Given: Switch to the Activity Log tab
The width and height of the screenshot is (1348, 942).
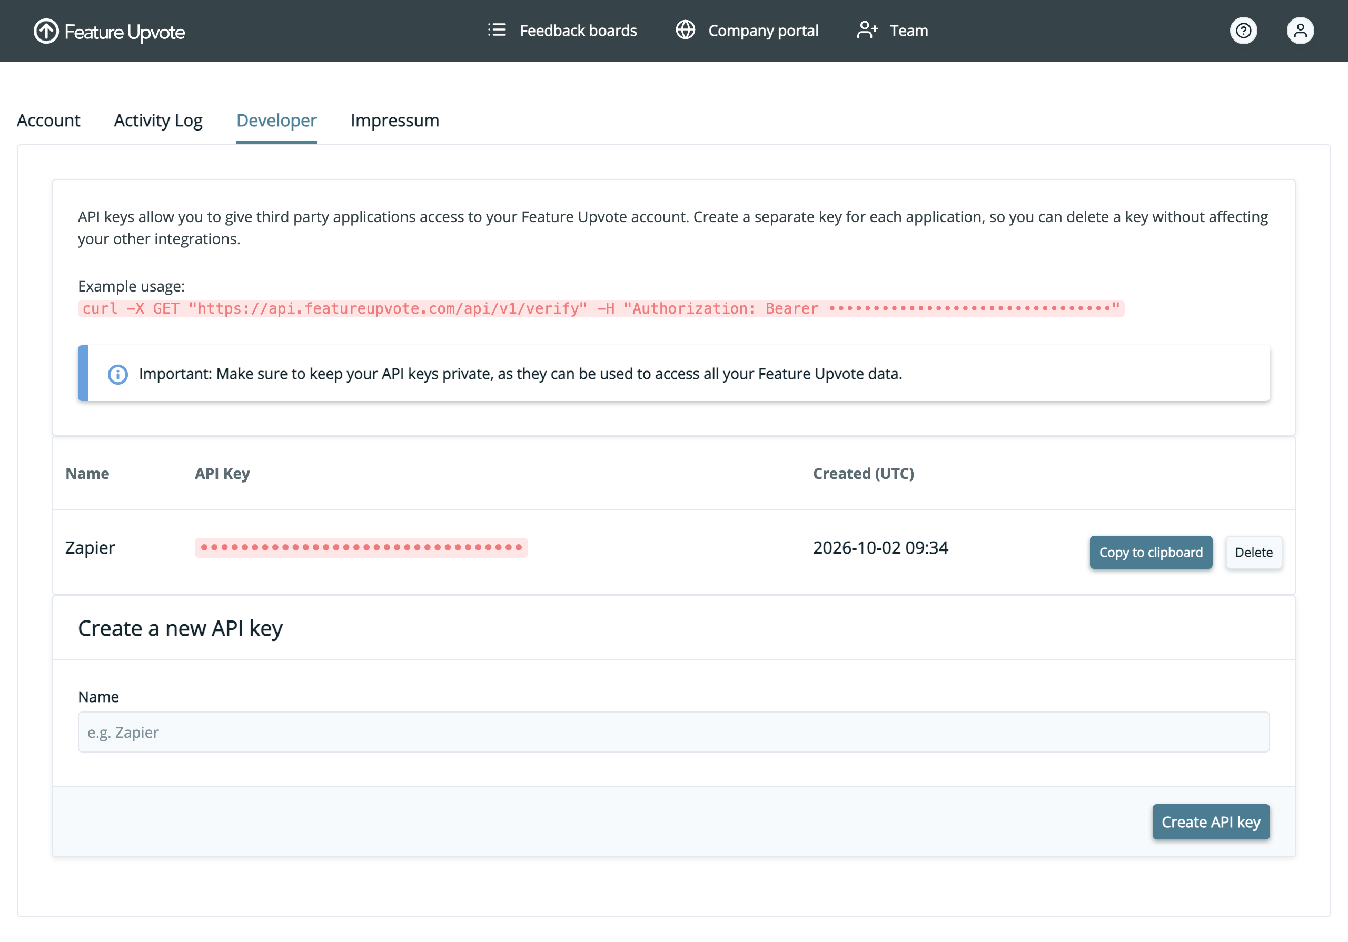Looking at the screenshot, I should [x=158, y=121].
